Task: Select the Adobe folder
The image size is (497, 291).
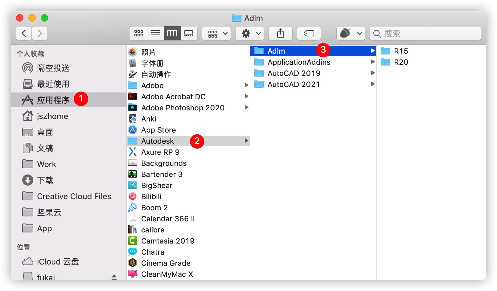Action: point(188,85)
